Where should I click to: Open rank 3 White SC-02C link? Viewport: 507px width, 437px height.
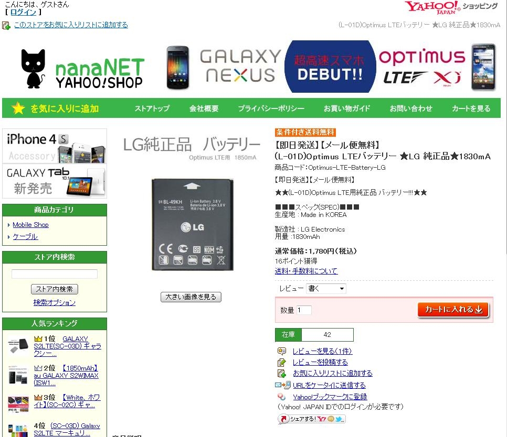point(67,401)
